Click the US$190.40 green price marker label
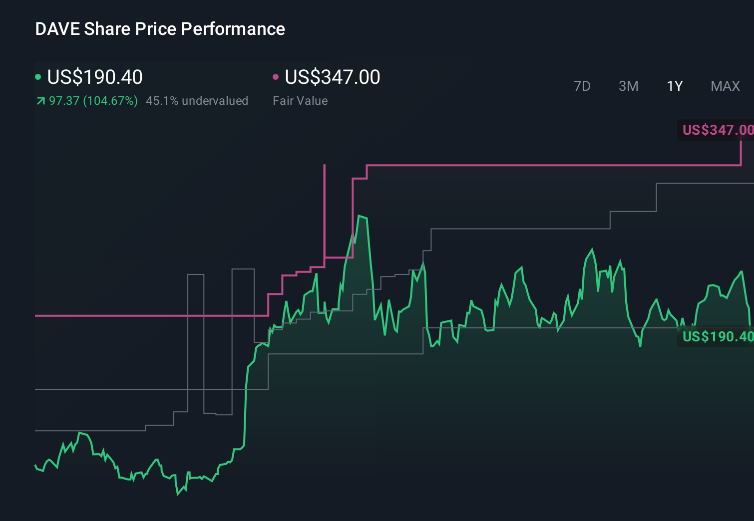754x521 pixels. (718, 337)
